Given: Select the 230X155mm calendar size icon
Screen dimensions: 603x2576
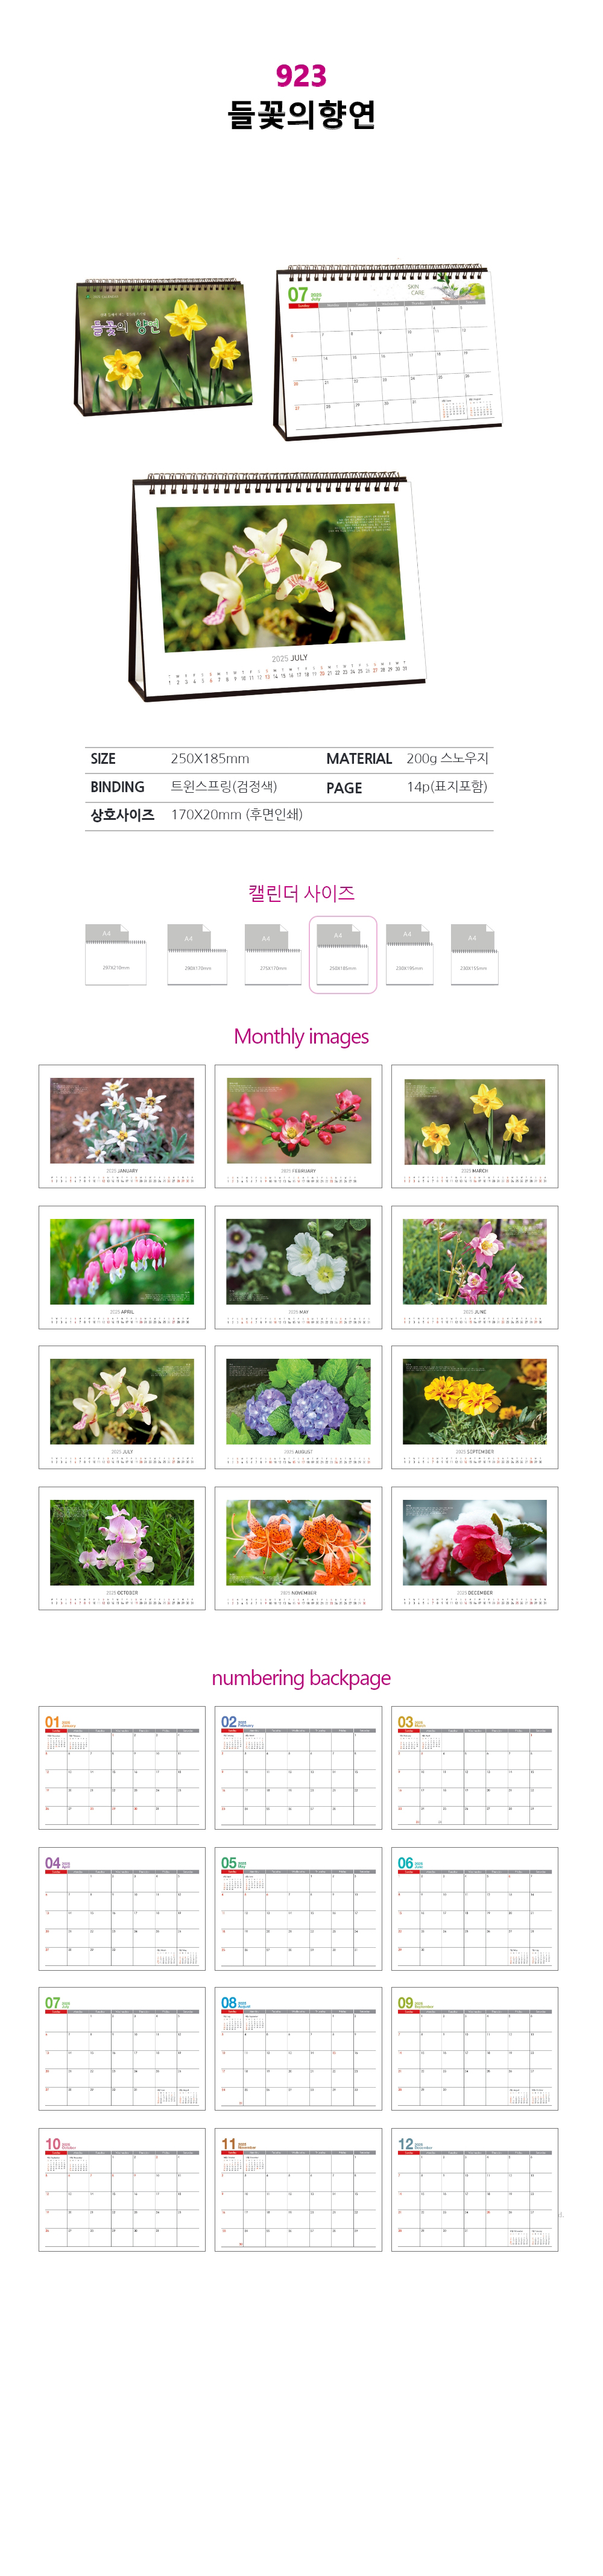Looking at the screenshot, I should (474, 954).
